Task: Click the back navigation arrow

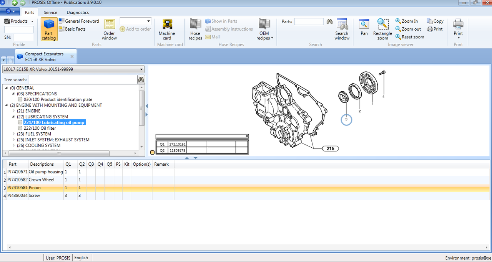Action: (15, 3)
